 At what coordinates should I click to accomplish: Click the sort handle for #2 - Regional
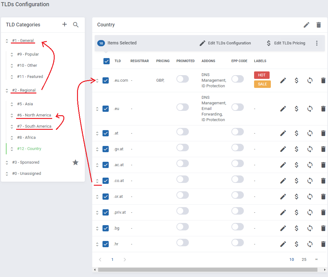point(7,90)
